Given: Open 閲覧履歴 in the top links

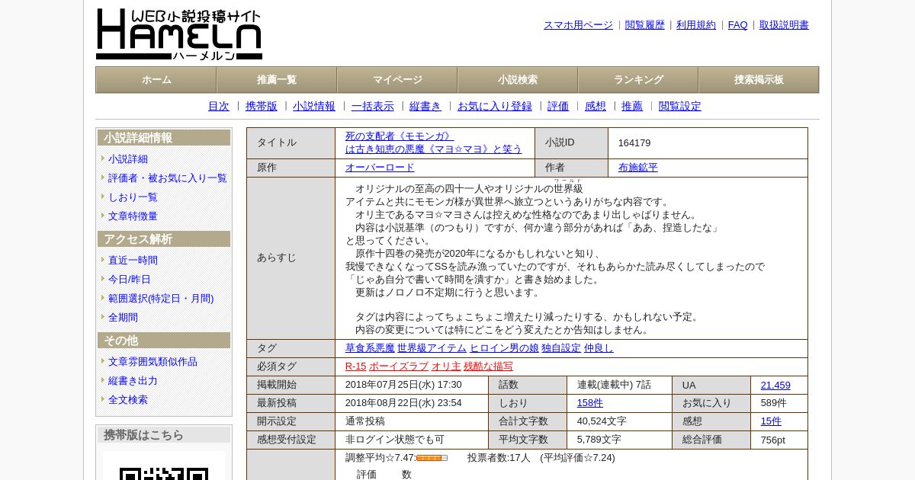Looking at the screenshot, I should pyautogui.click(x=645, y=25).
